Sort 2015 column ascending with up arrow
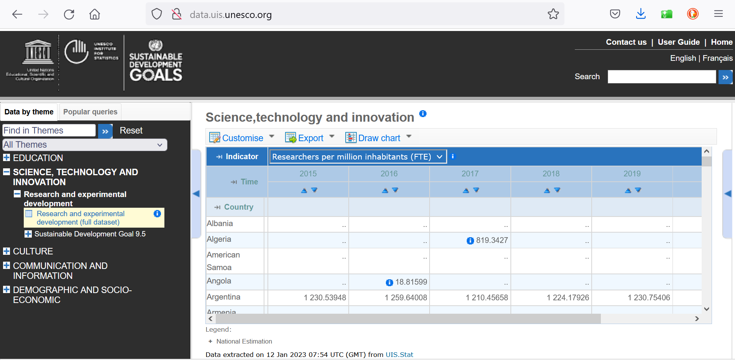This screenshot has width=735, height=360. [304, 190]
